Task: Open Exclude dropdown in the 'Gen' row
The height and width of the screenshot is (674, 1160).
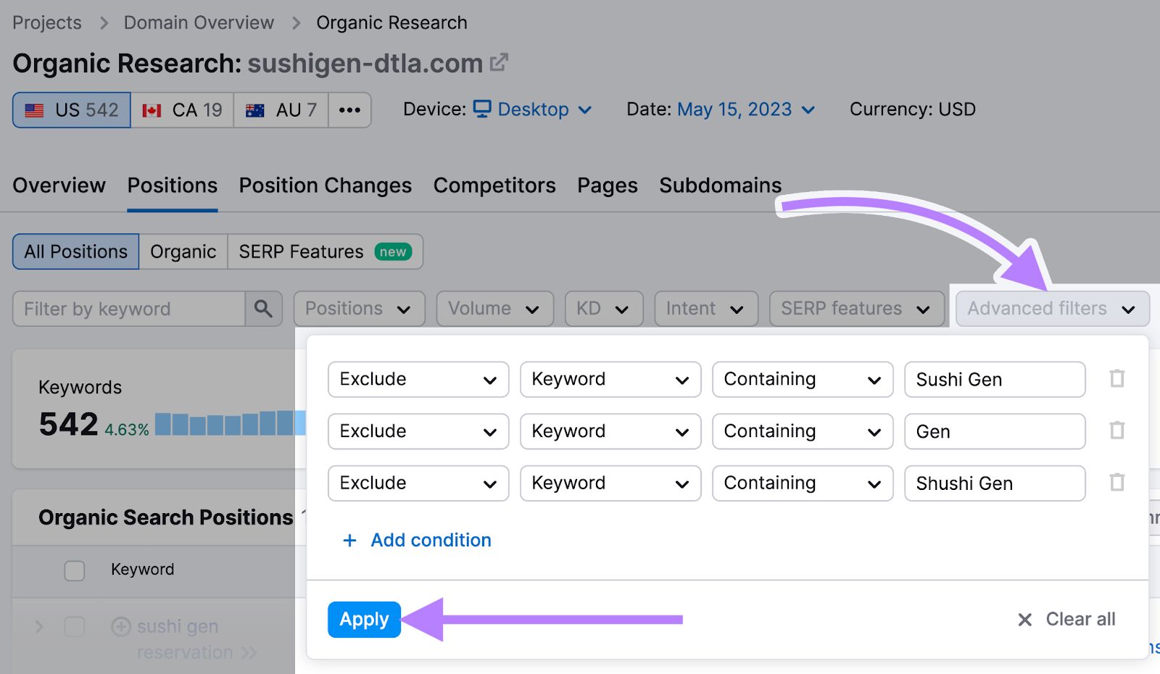Action: 418,431
